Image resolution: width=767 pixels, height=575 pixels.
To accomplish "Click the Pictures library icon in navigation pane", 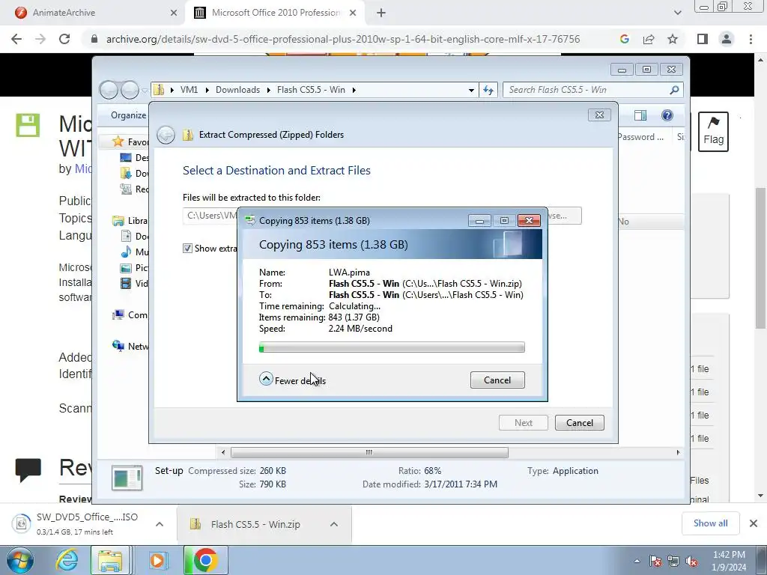I will click(126, 267).
